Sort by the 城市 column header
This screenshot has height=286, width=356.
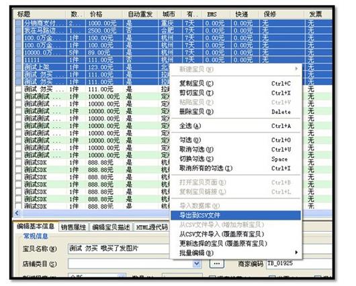tap(170, 14)
